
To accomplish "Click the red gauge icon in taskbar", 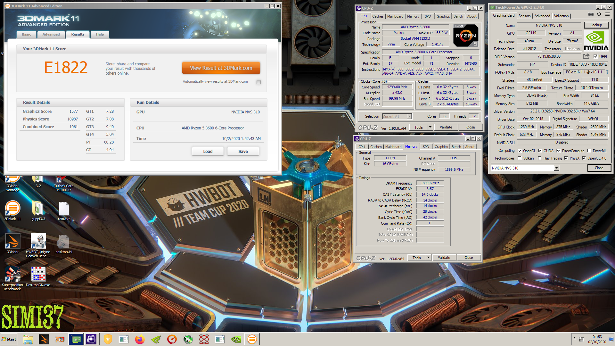I will point(172,339).
